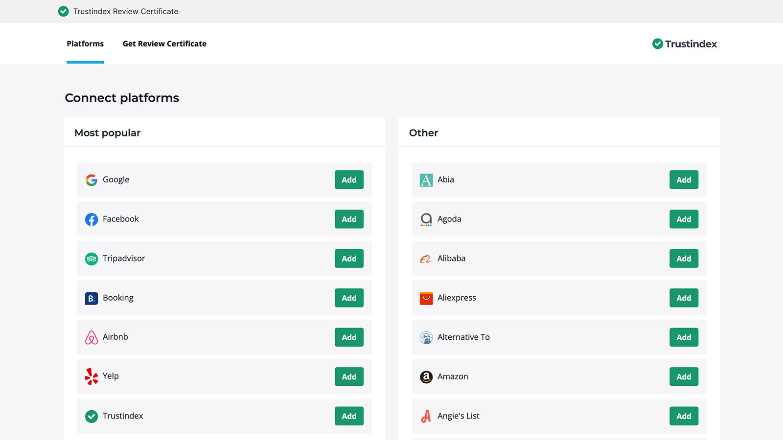Click the 'Abia' platform name
Image resolution: width=783 pixels, height=440 pixels.
tap(446, 179)
